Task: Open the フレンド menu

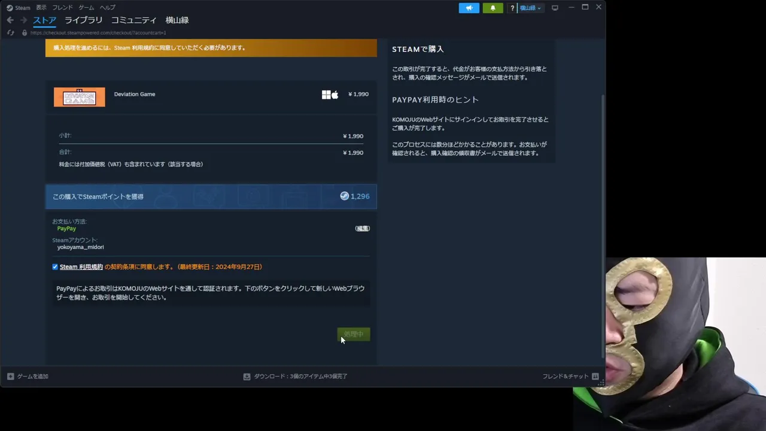Action: tap(63, 8)
